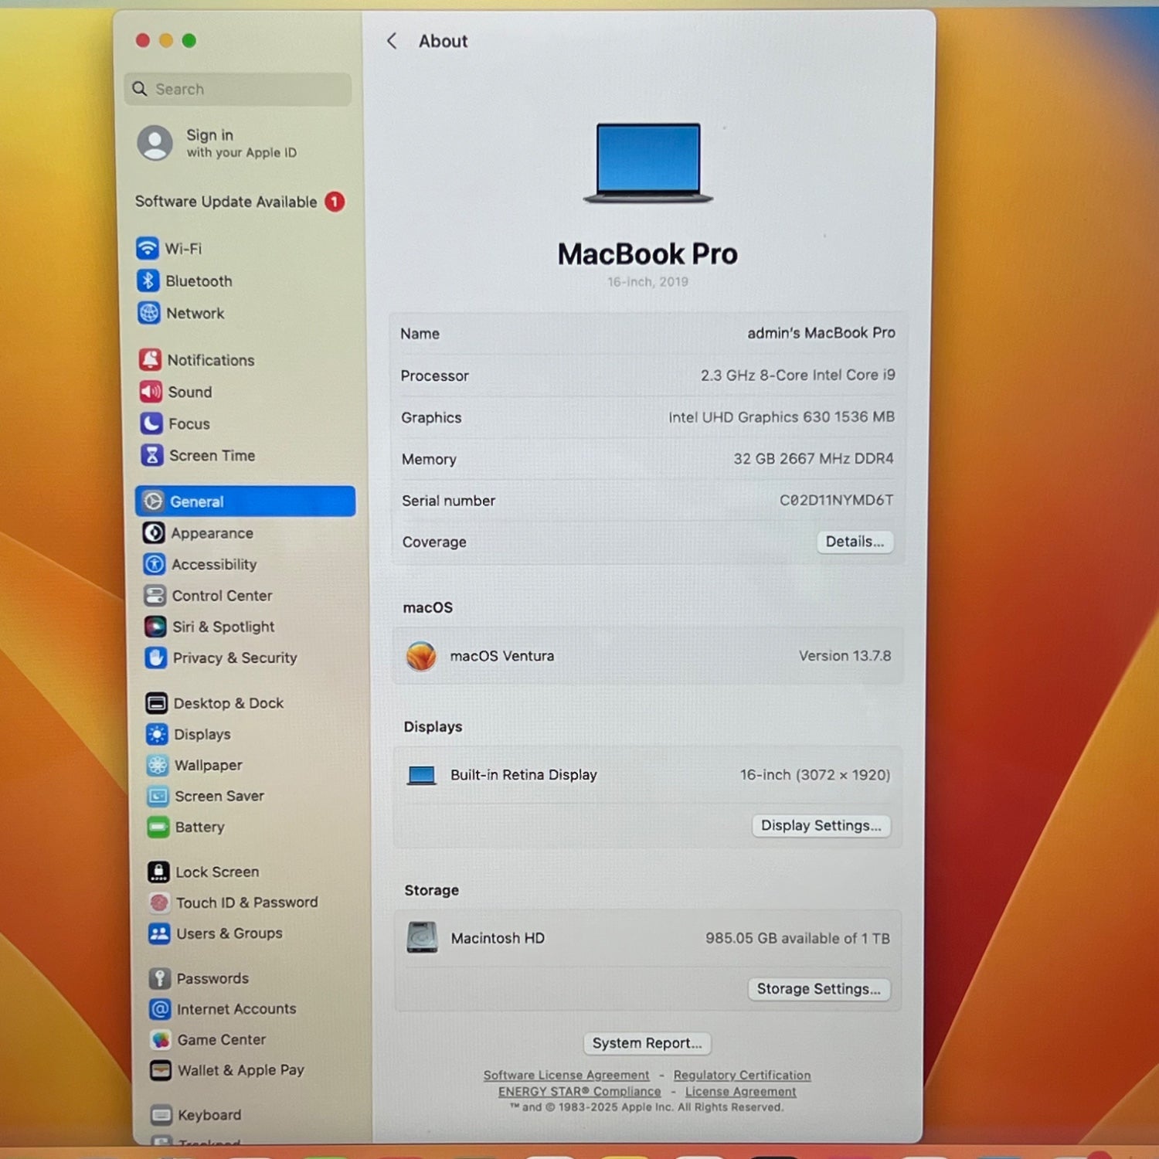This screenshot has width=1159, height=1159.
Task: Click the computer name admin's MacBook Pro
Action: coord(821,333)
